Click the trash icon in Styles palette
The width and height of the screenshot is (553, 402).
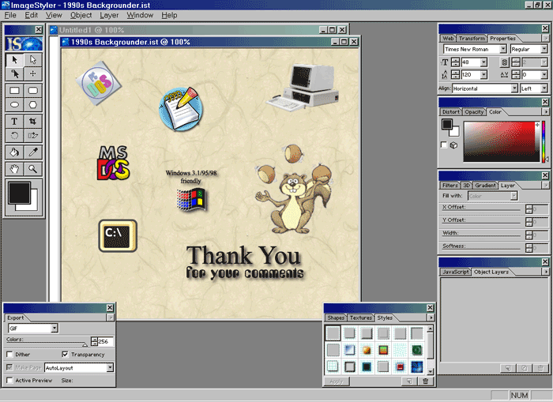click(x=426, y=381)
